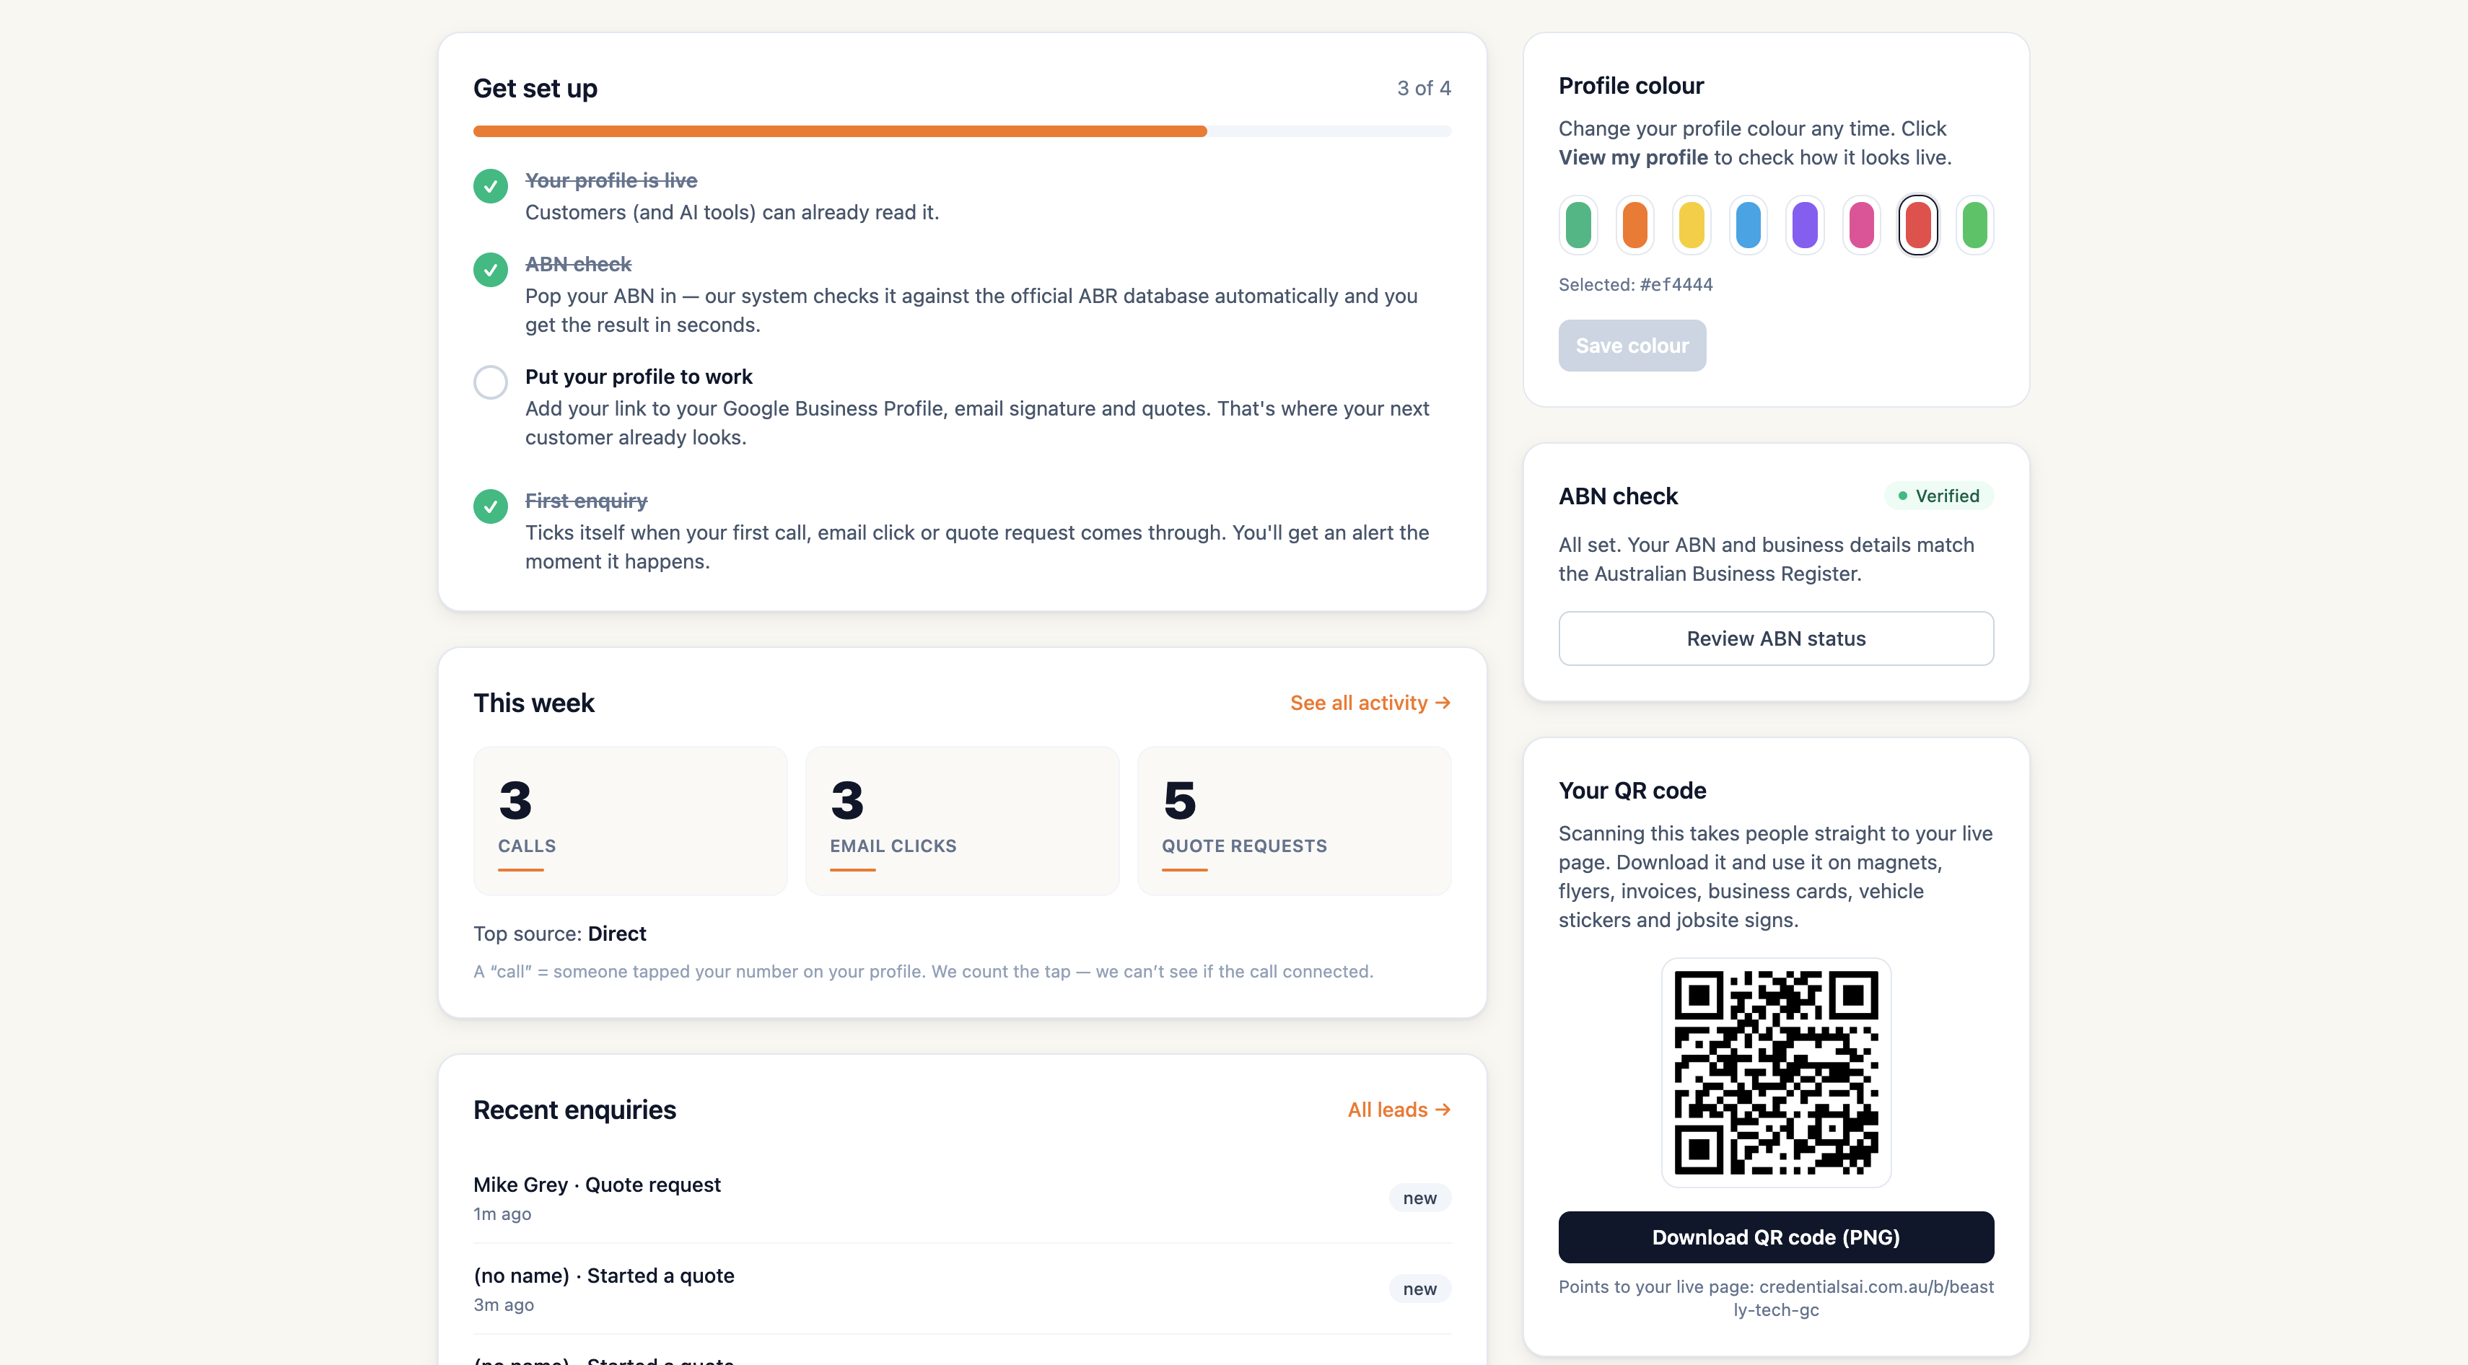The width and height of the screenshot is (2468, 1365).
Task: Select the teal green profile colour swatch
Action: pyautogui.click(x=1578, y=225)
